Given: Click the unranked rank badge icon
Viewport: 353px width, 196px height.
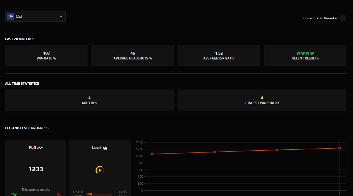Looking at the screenshot, I should (343, 18).
